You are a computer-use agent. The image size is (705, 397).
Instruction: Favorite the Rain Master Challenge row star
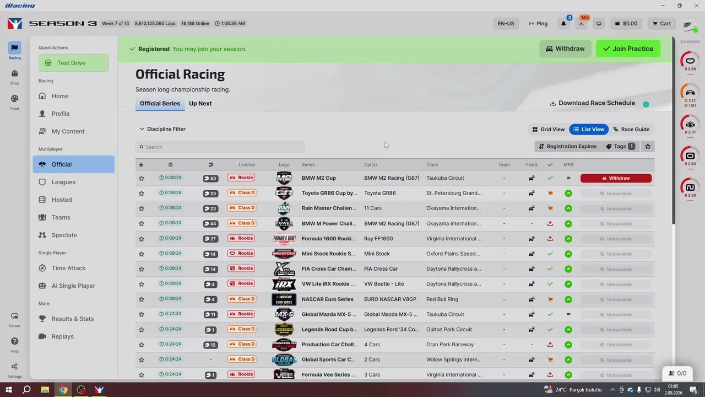pos(142,208)
